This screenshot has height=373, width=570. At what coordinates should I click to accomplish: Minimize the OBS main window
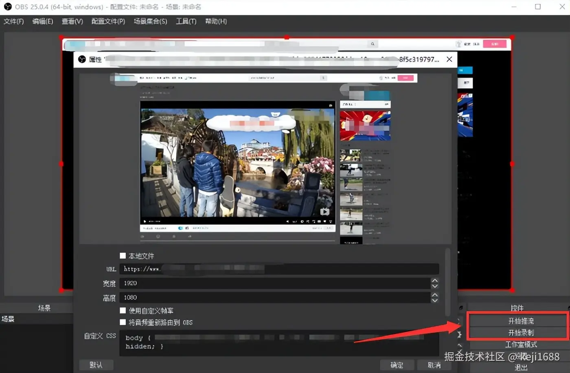click(x=514, y=7)
